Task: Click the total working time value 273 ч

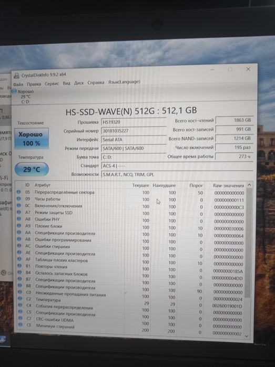Action: point(235,156)
